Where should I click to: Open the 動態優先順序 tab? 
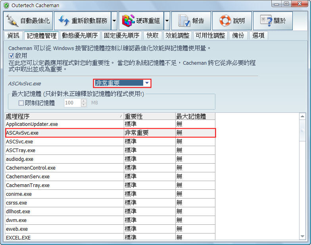(x=80, y=35)
